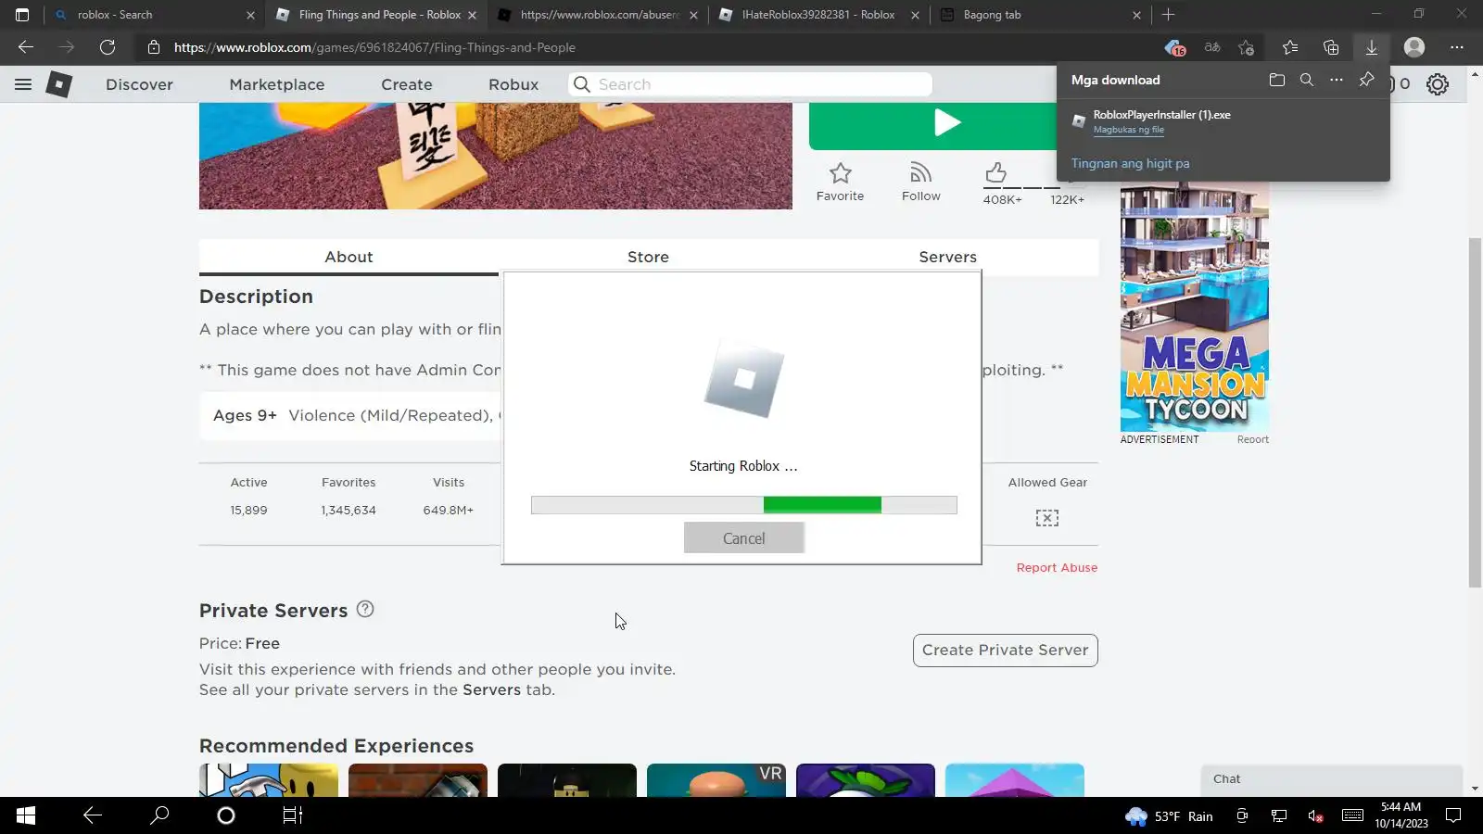Screen dimensions: 1483x834
Task: Close the Fling Things and People tab
Action: pos(472,15)
